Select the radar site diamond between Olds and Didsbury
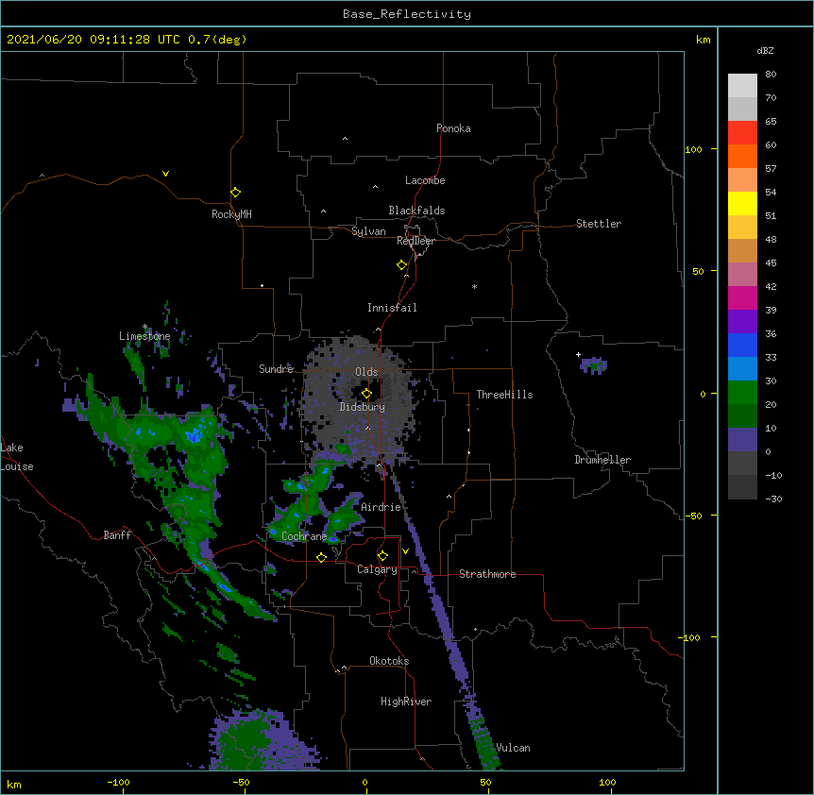Image resolution: width=814 pixels, height=795 pixels. (x=366, y=394)
